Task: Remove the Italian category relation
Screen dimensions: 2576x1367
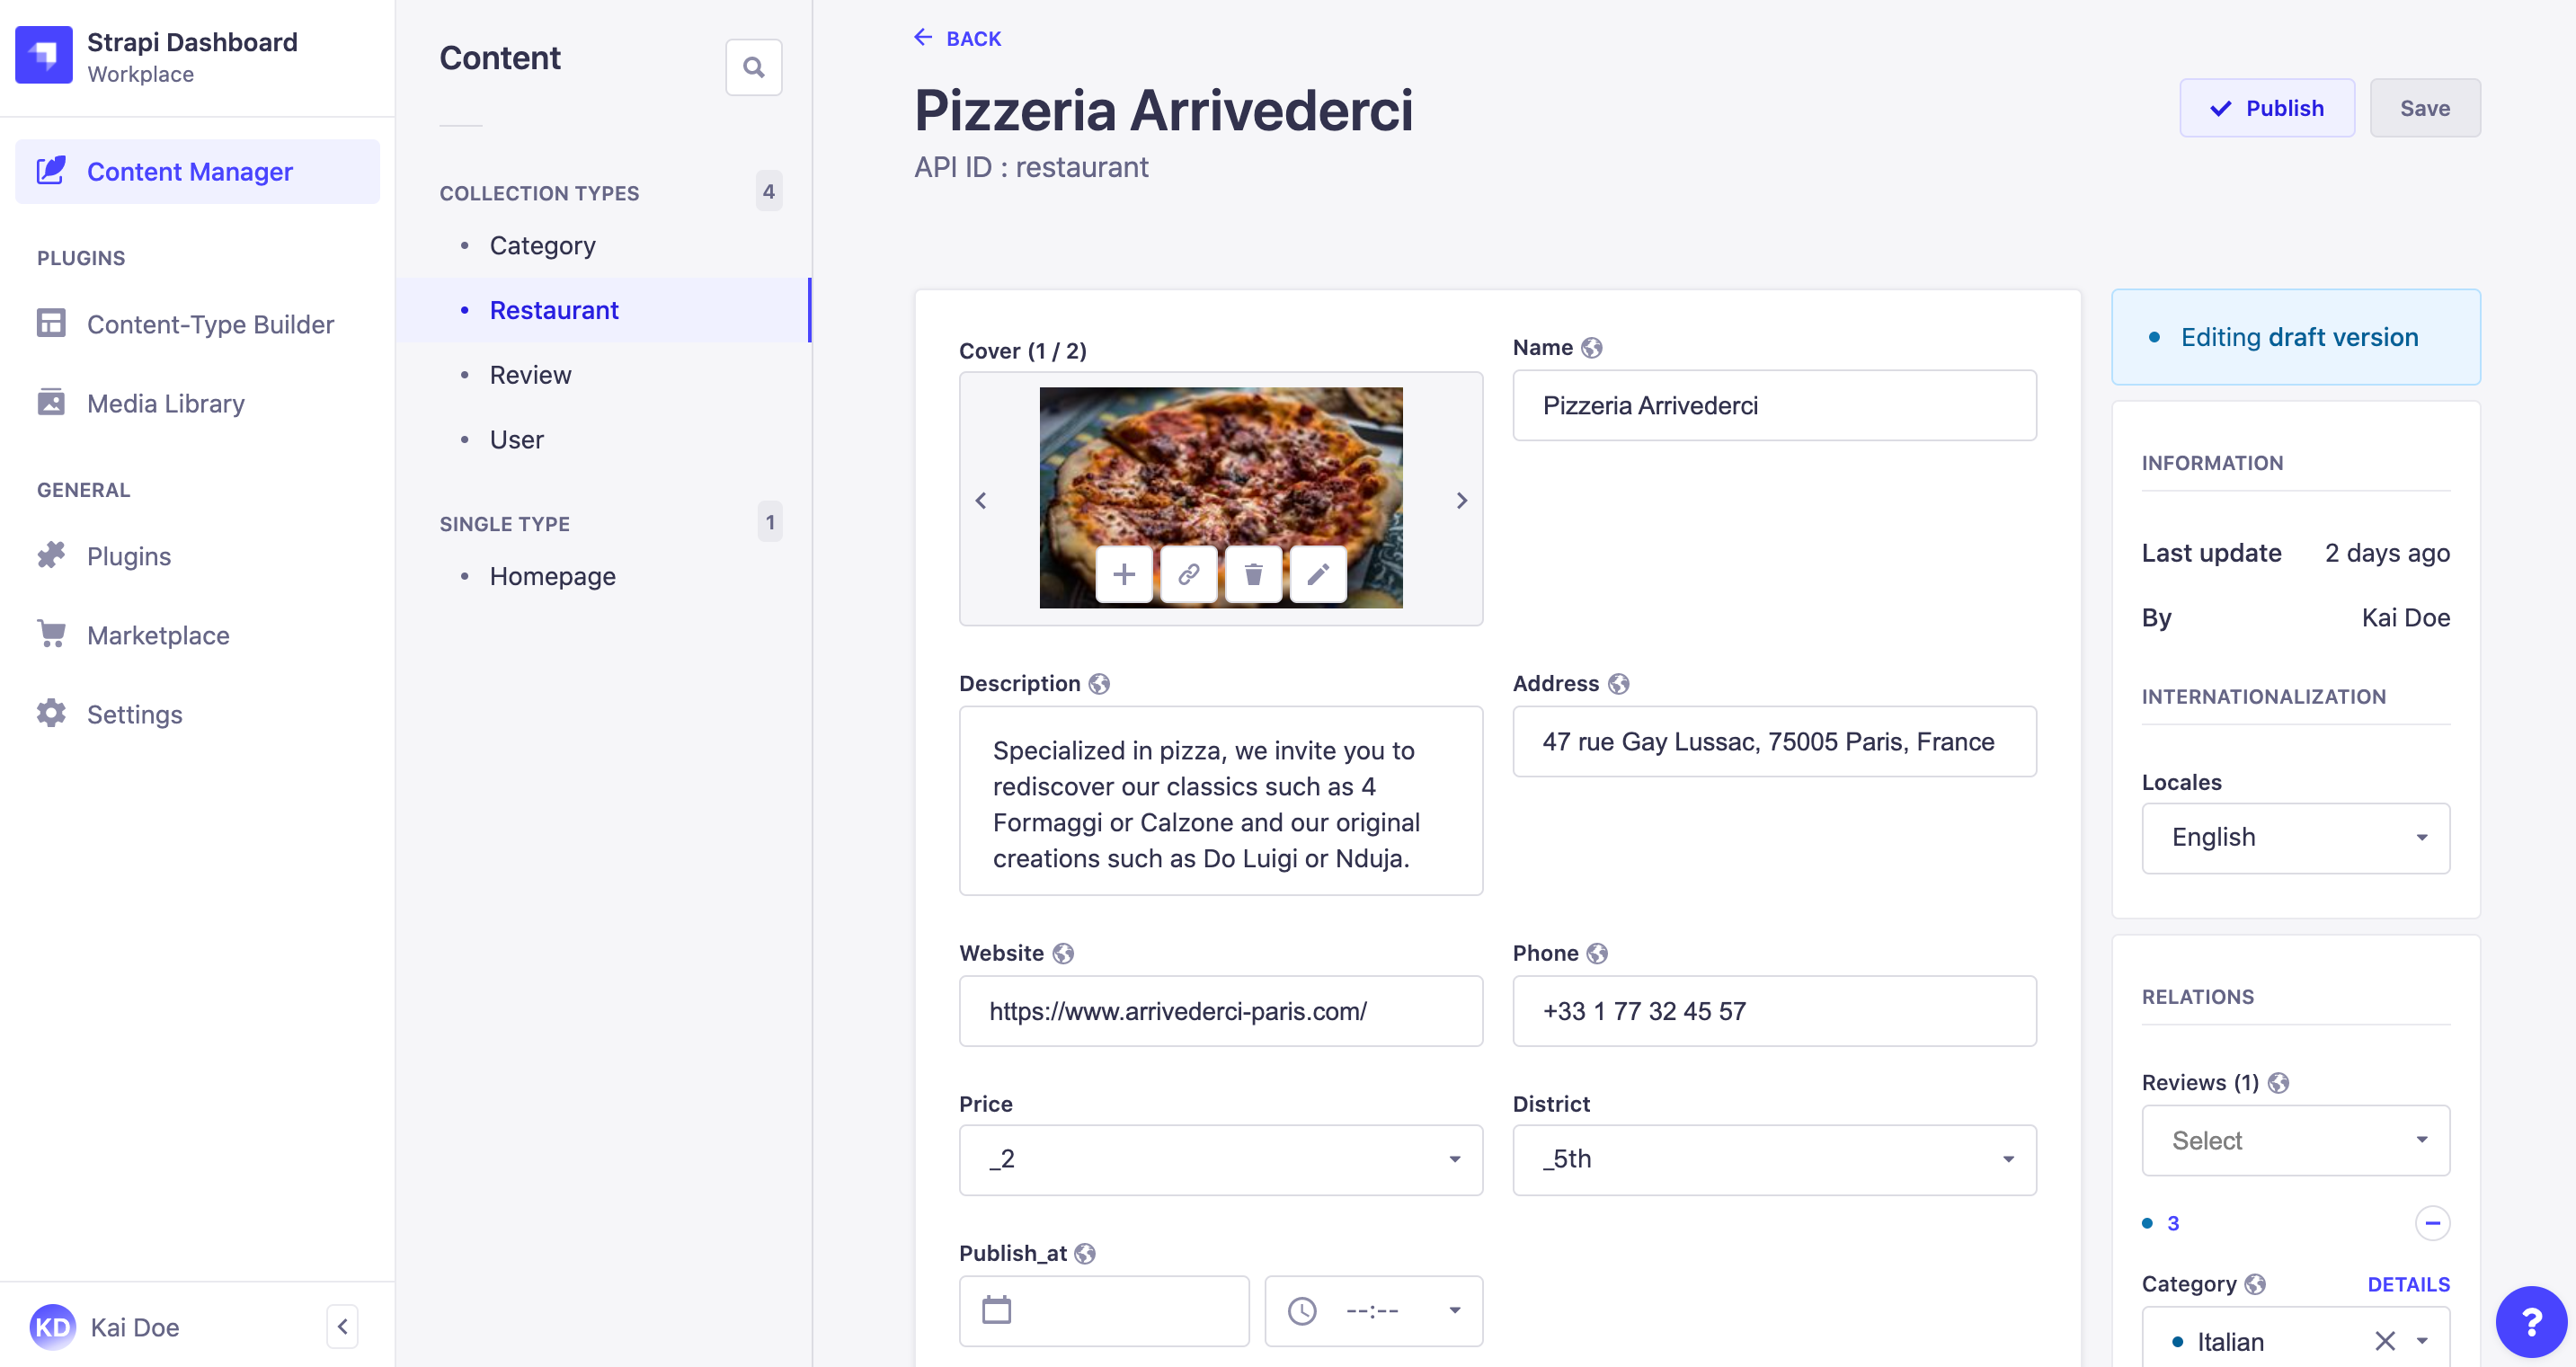Action: pyautogui.click(x=2383, y=1341)
